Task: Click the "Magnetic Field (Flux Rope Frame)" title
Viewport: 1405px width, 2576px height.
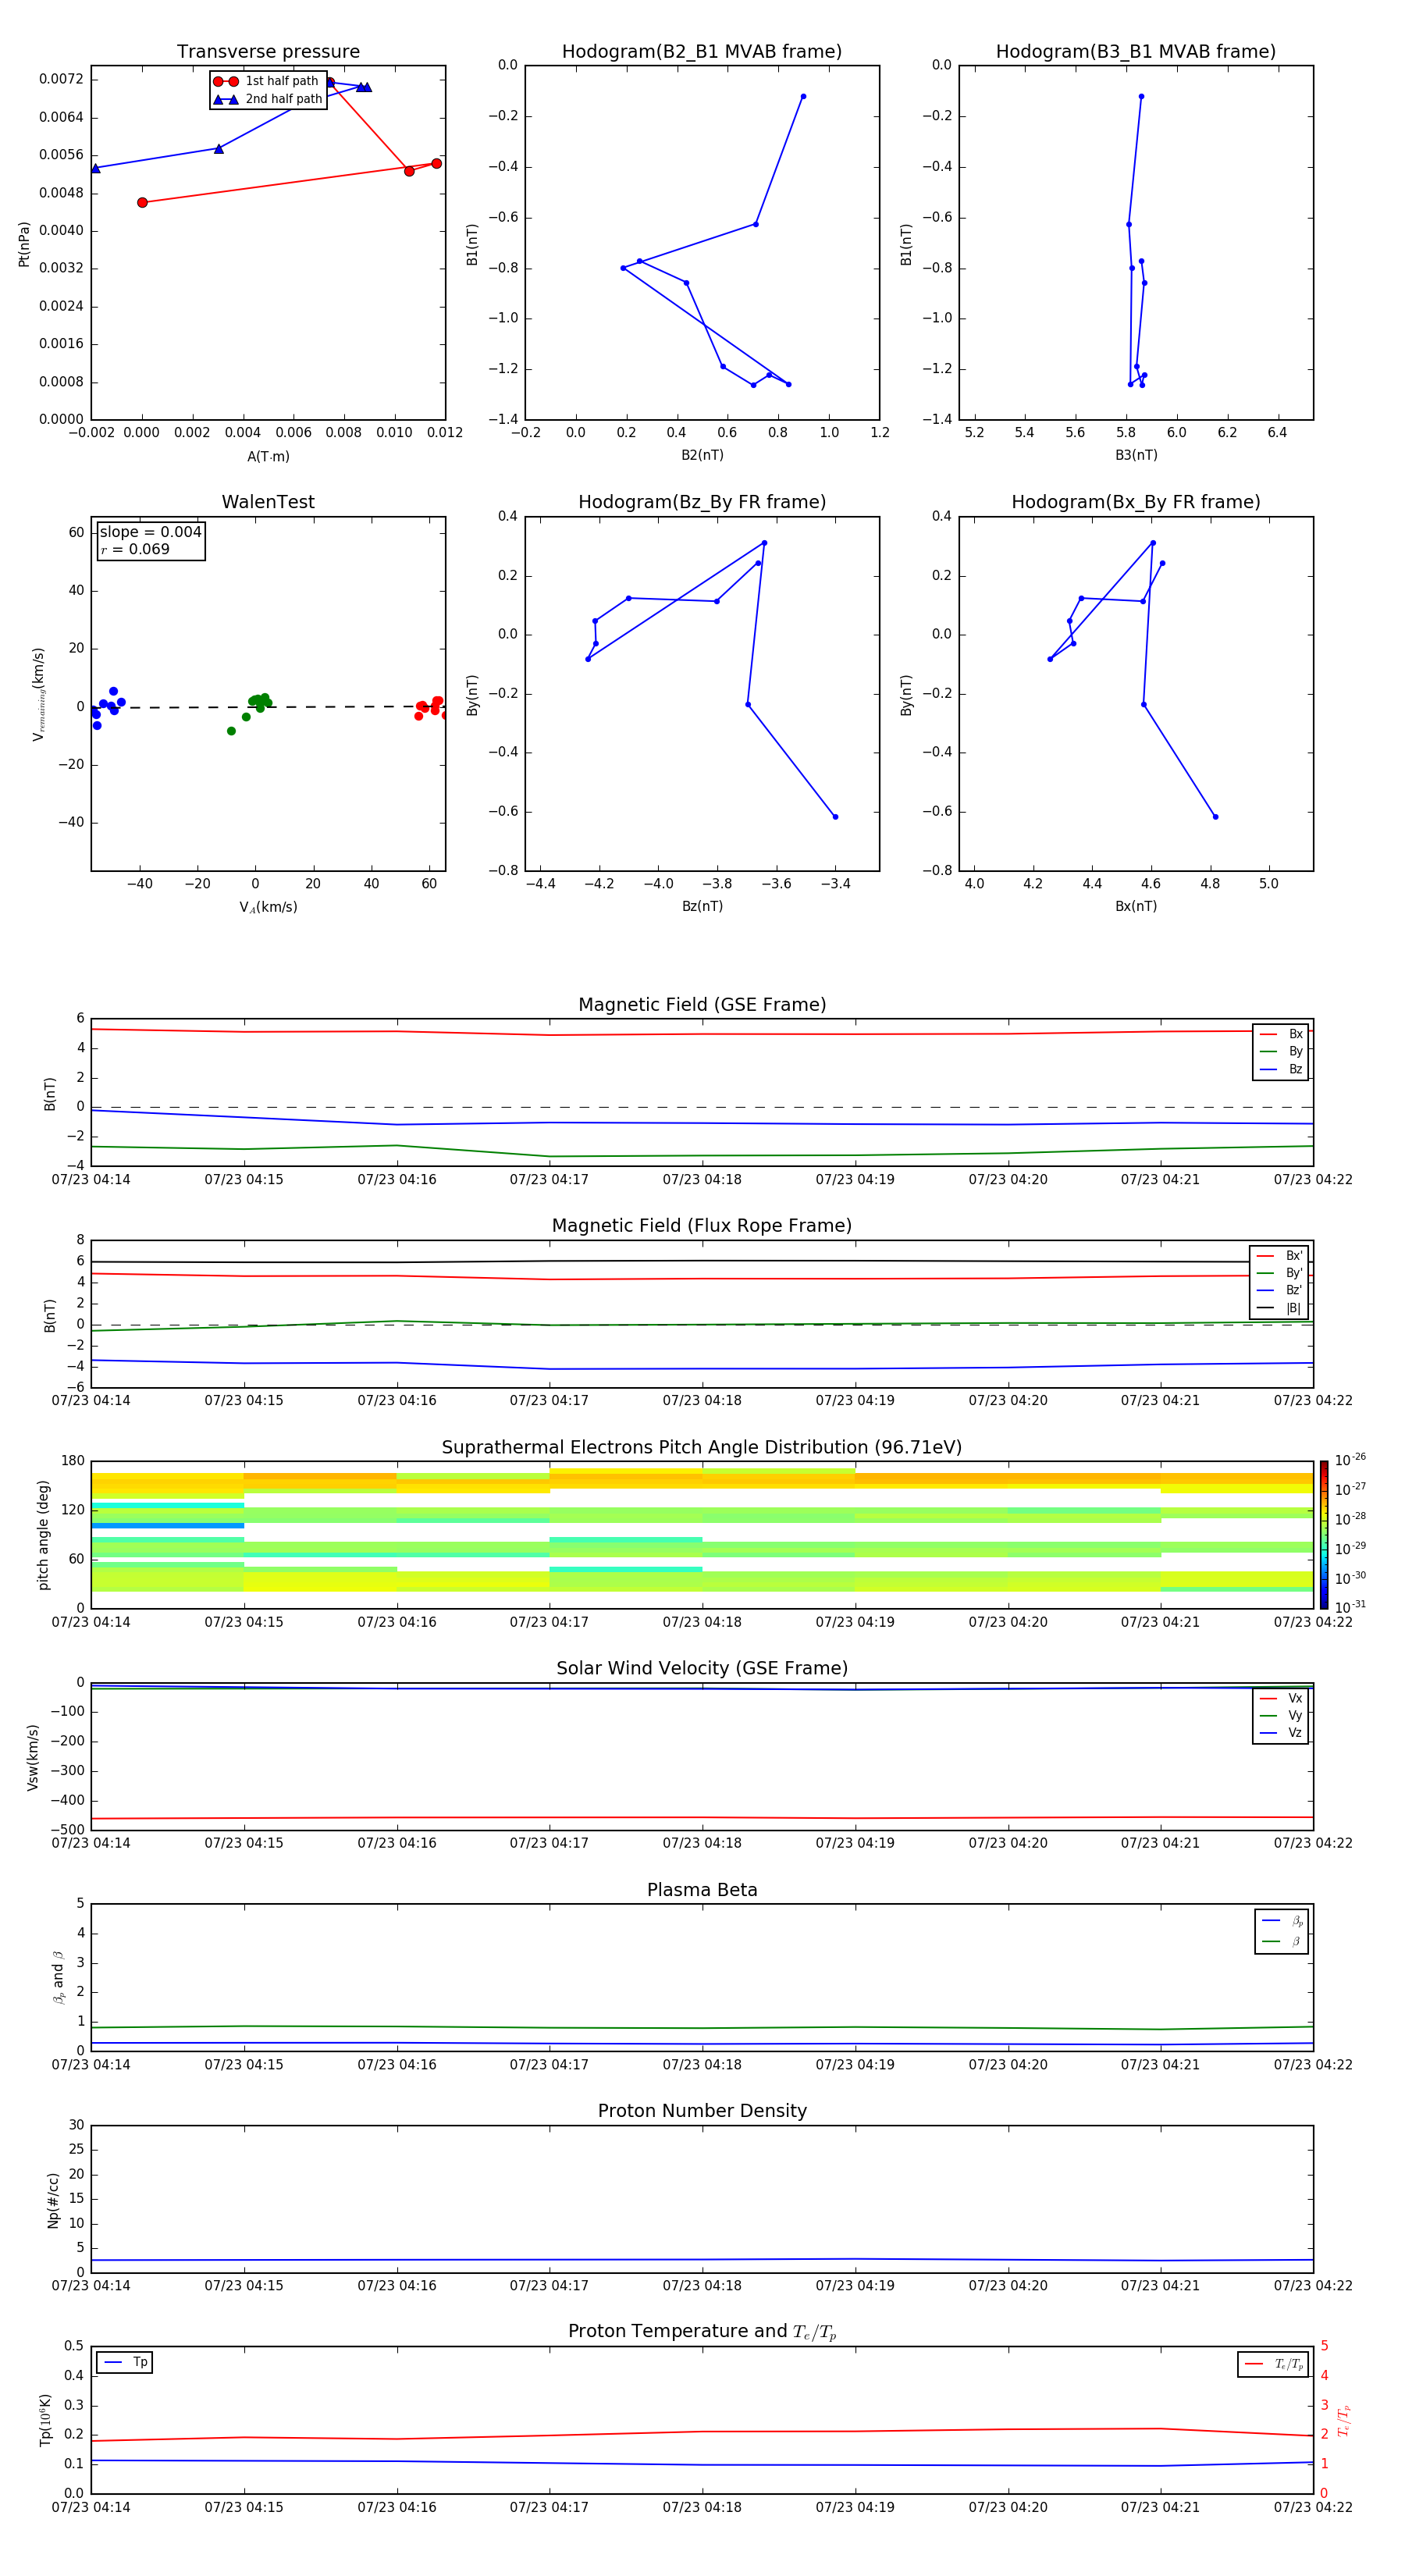Action: tap(702, 1226)
